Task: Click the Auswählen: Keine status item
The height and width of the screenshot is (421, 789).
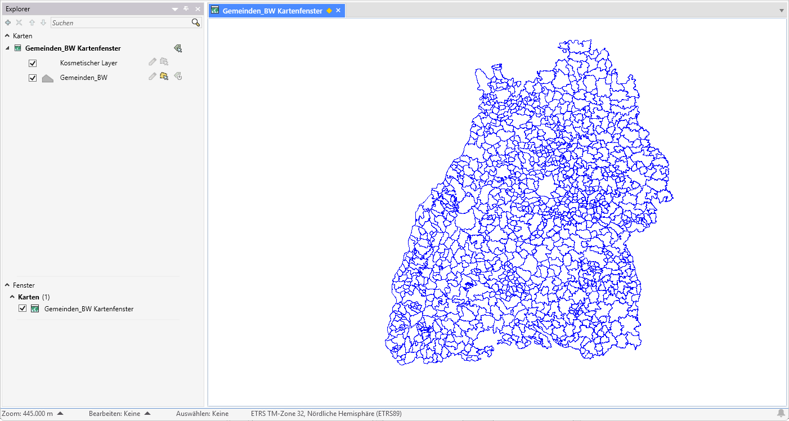Action: pyautogui.click(x=202, y=414)
